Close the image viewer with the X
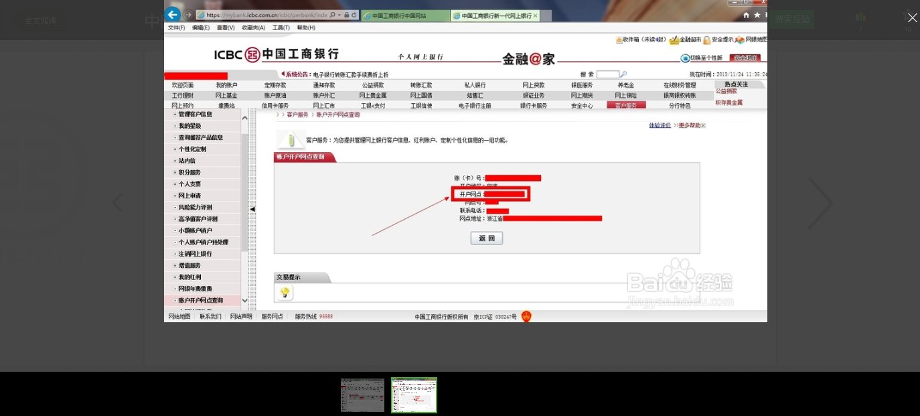920x416 pixels. [x=912, y=17]
